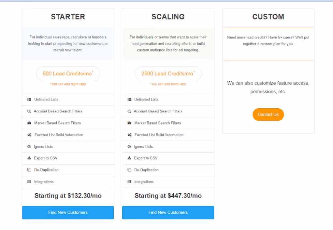Click Find New Customers under the Scaling plan
The image size is (333, 230).
tap(168, 212)
